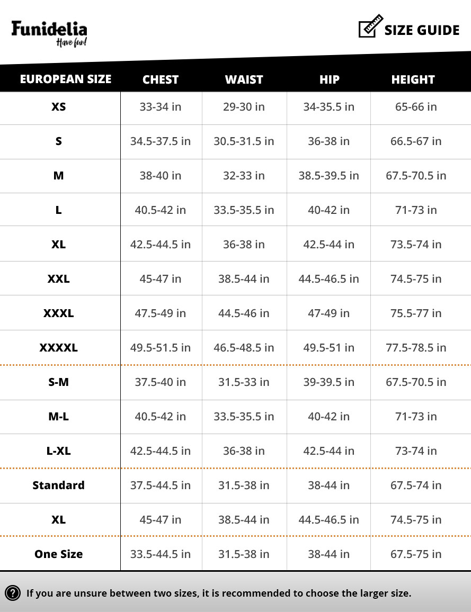Click the size guide ruler icon

(x=371, y=26)
